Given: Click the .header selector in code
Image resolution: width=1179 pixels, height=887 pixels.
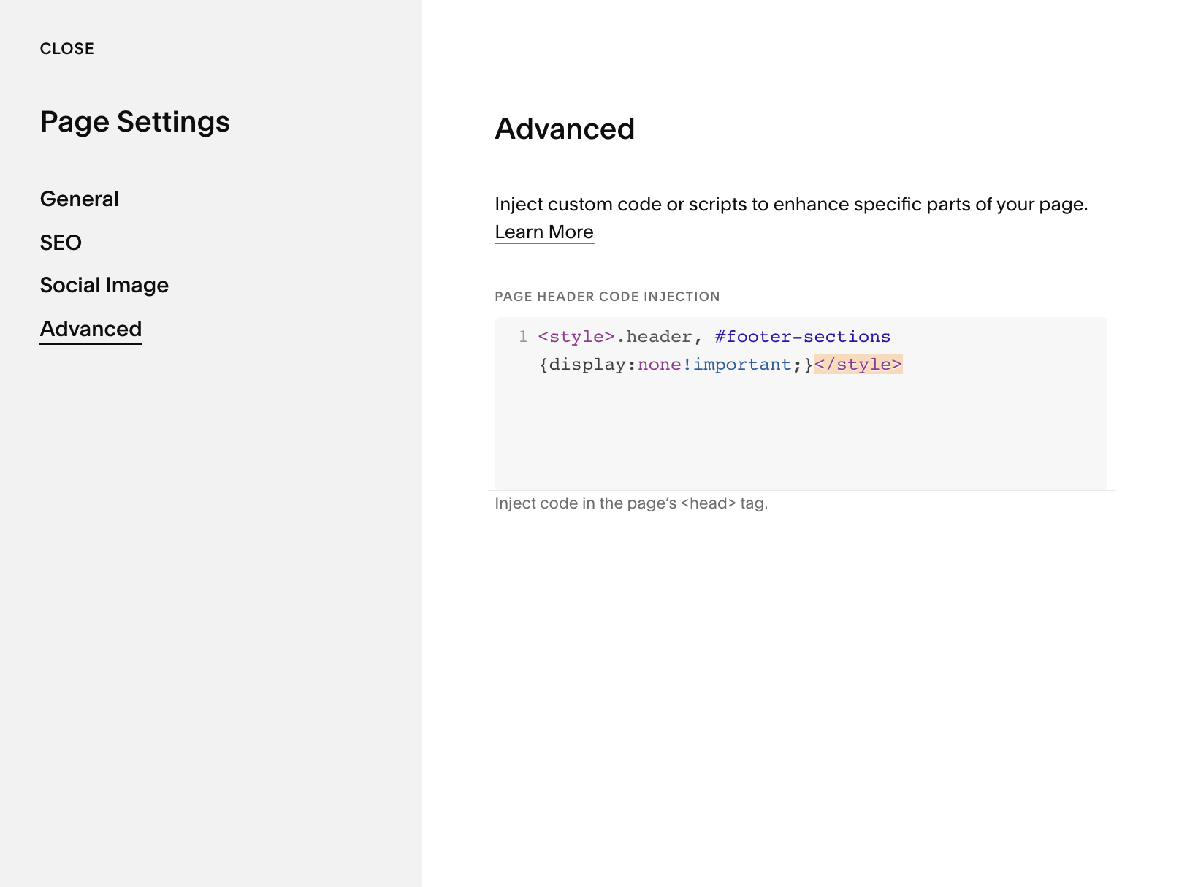Looking at the screenshot, I should [654, 336].
